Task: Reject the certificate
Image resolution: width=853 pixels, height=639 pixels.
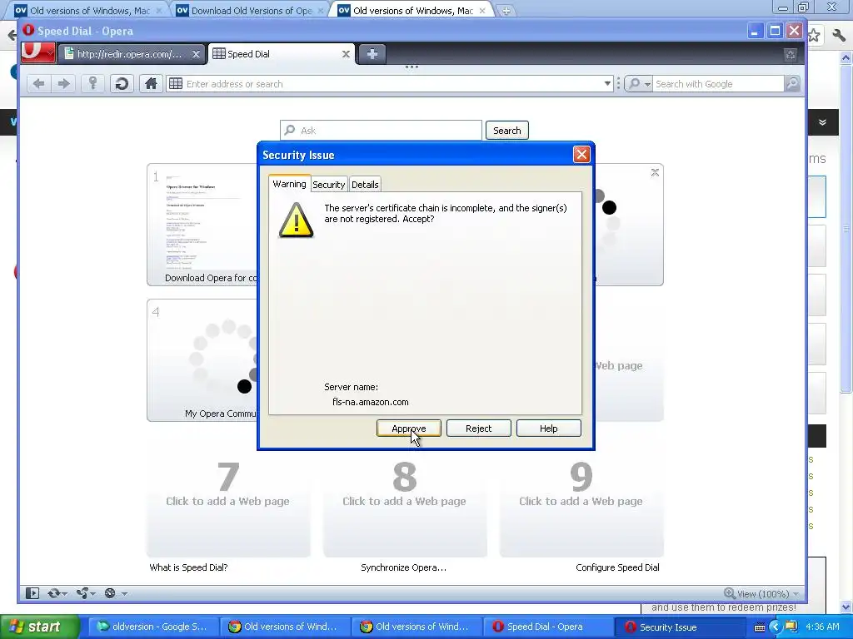Action: coord(479,428)
